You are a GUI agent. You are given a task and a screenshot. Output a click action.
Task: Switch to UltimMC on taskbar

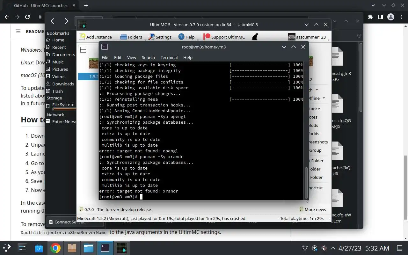(x=122, y=248)
